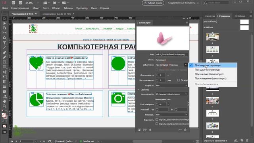This screenshot has width=254, height=143.
Task: Enable hide after animating checkbox
Action: [157, 124]
